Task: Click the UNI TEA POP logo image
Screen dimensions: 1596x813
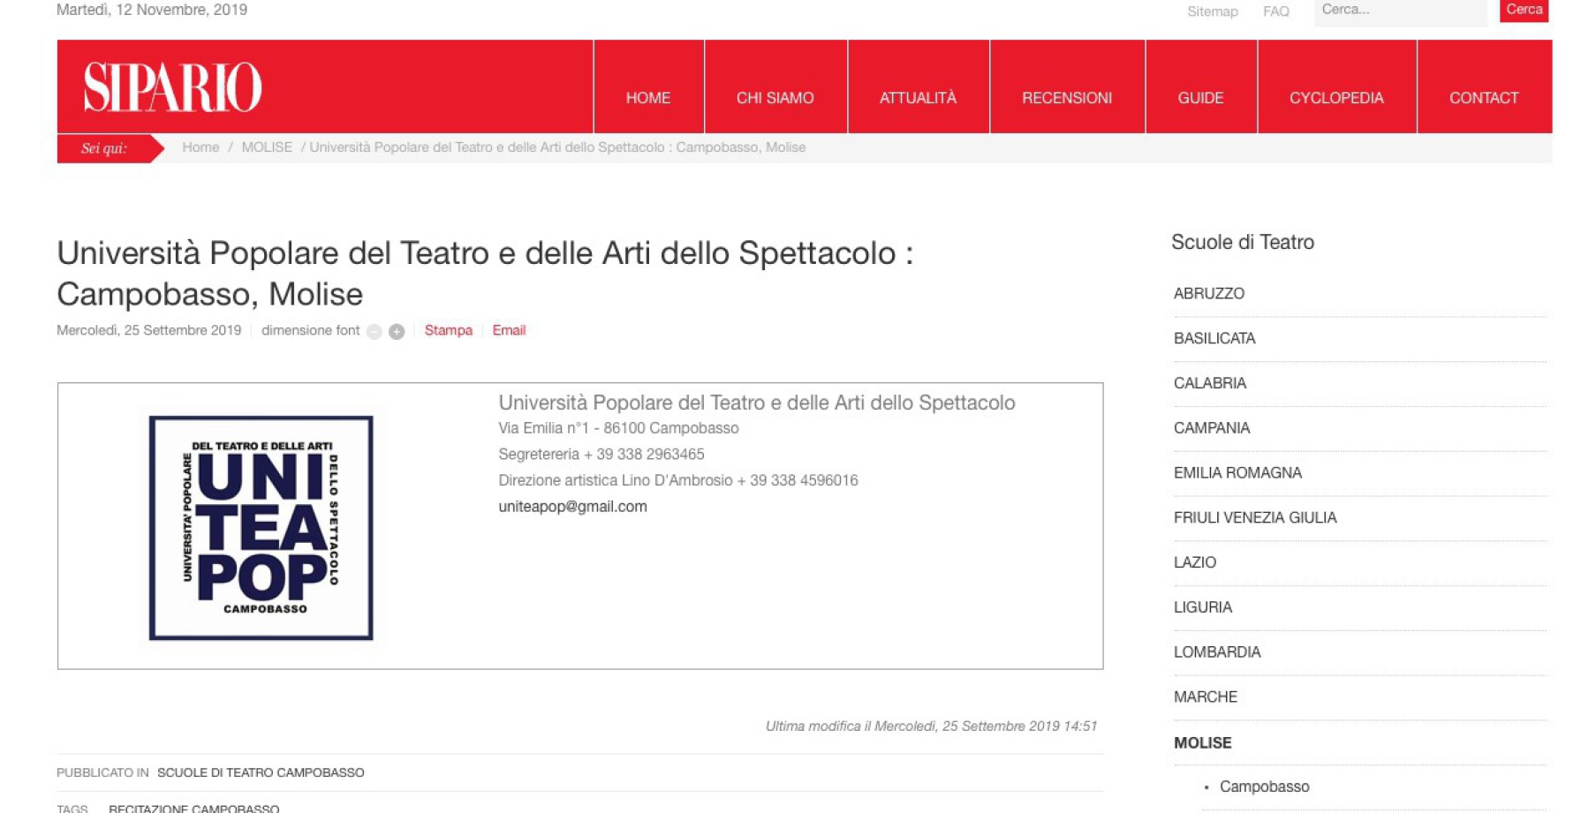Action: [261, 527]
